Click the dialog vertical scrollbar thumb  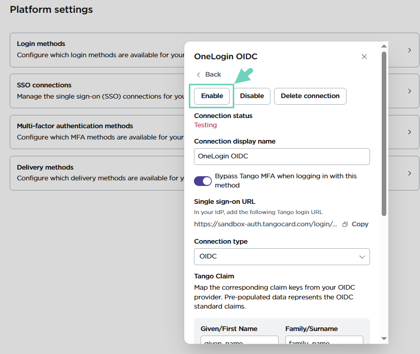click(x=384, y=133)
